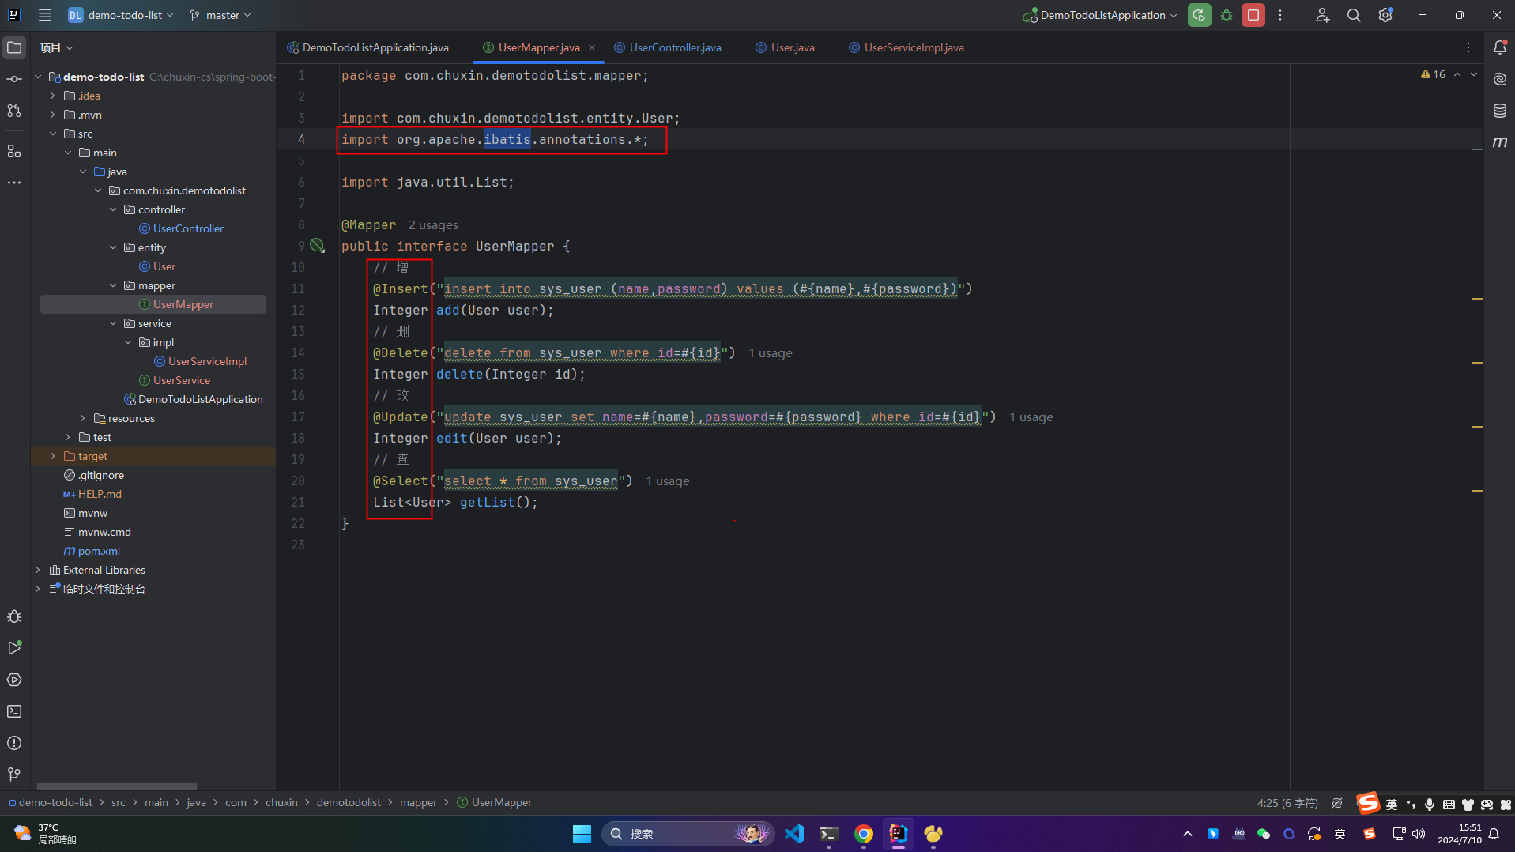
Task: Toggle the read-only indicator in the status bar
Action: (x=1337, y=803)
